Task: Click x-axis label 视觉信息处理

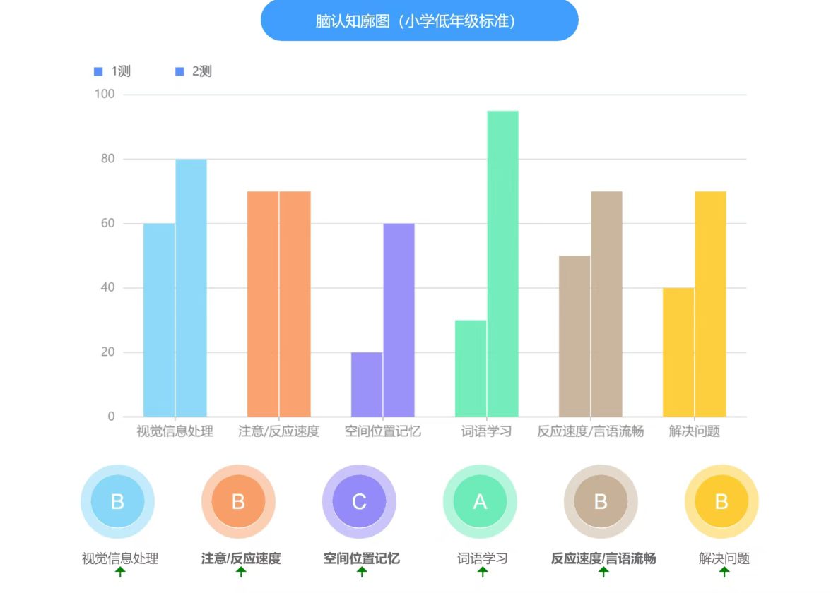Action: 175,431
